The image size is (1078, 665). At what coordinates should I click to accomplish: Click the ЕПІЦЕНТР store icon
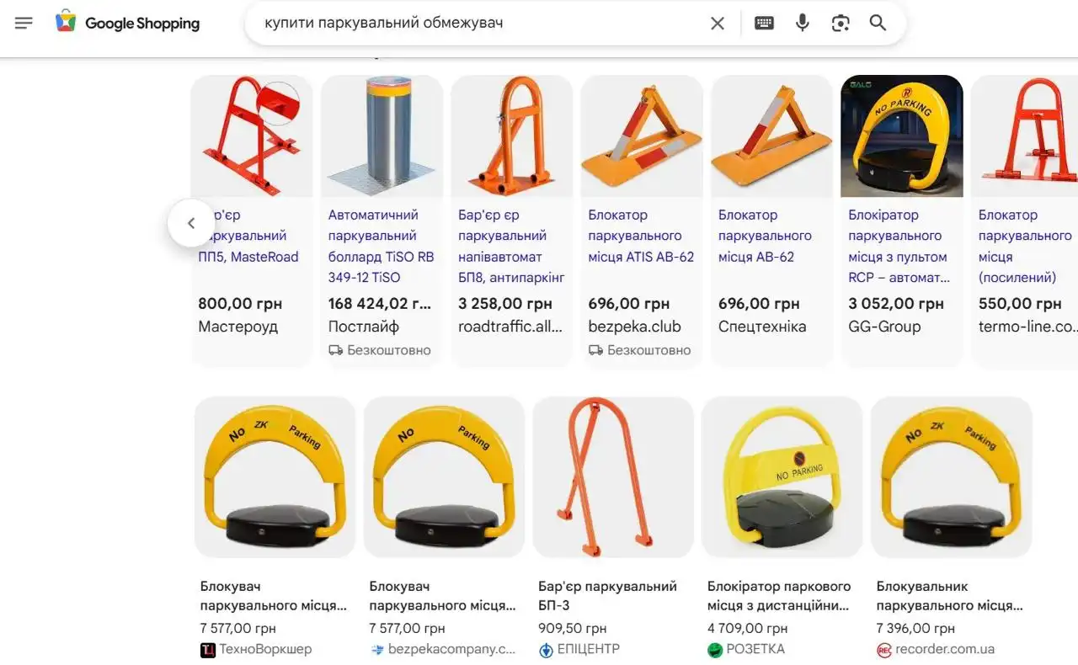point(547,649)
